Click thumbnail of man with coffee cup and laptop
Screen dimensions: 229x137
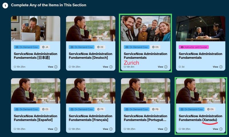click(x=35, y=29)
